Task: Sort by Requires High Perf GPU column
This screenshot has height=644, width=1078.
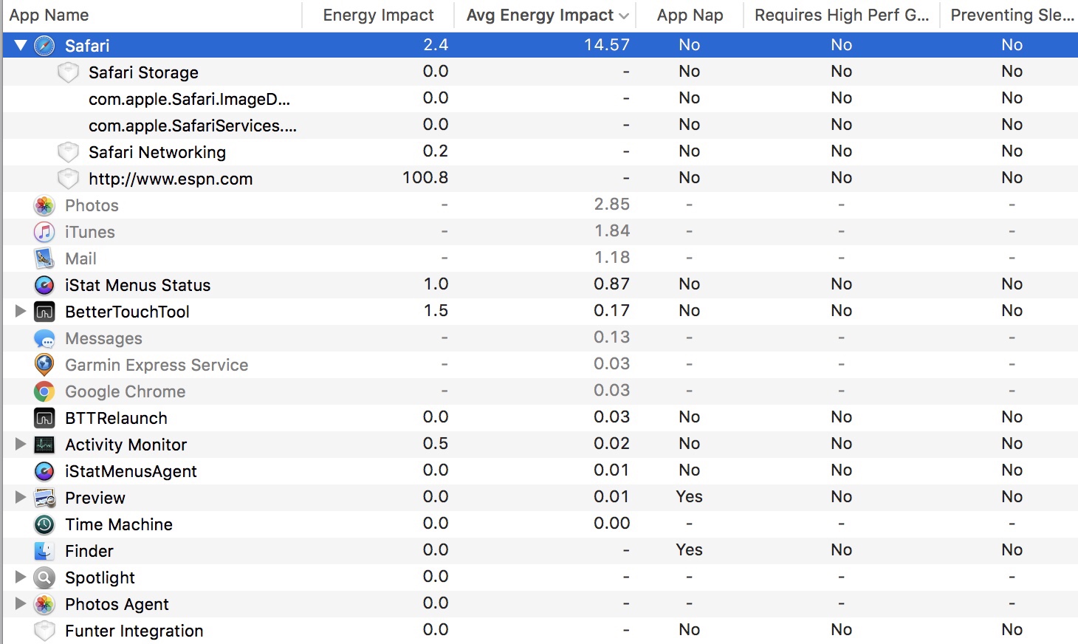Action: click(842, 15)
